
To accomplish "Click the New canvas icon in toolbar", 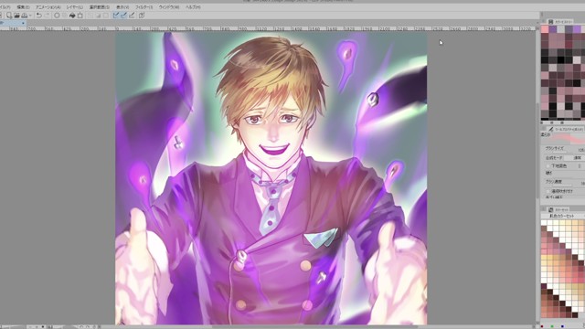I will pos(9,16).
